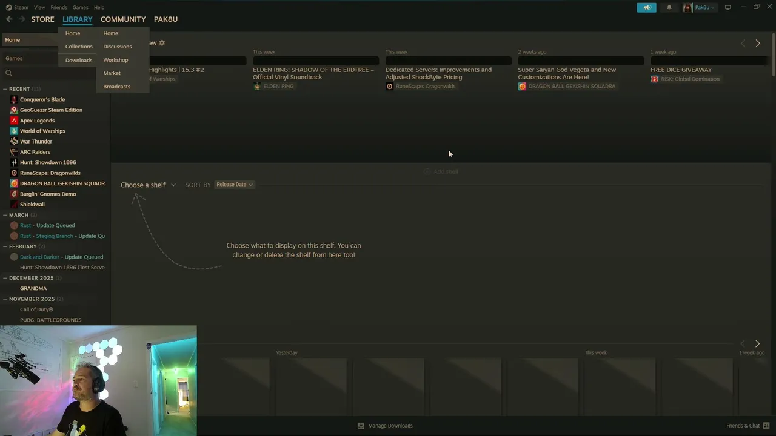Open the PakBu account dropdown

(x=704, y=7)
